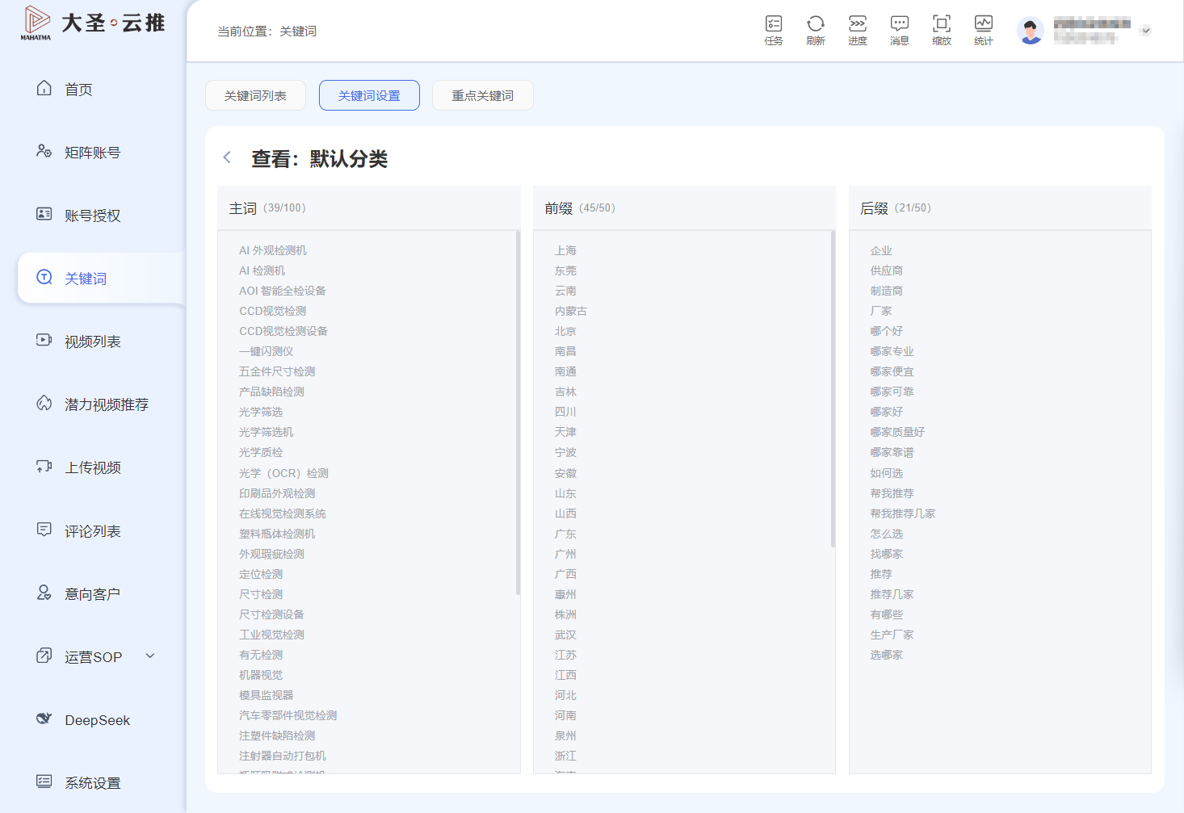1184x813 pixels.
Task: Click keyword 光学（OCR）检测
Action: pos(283,473)
